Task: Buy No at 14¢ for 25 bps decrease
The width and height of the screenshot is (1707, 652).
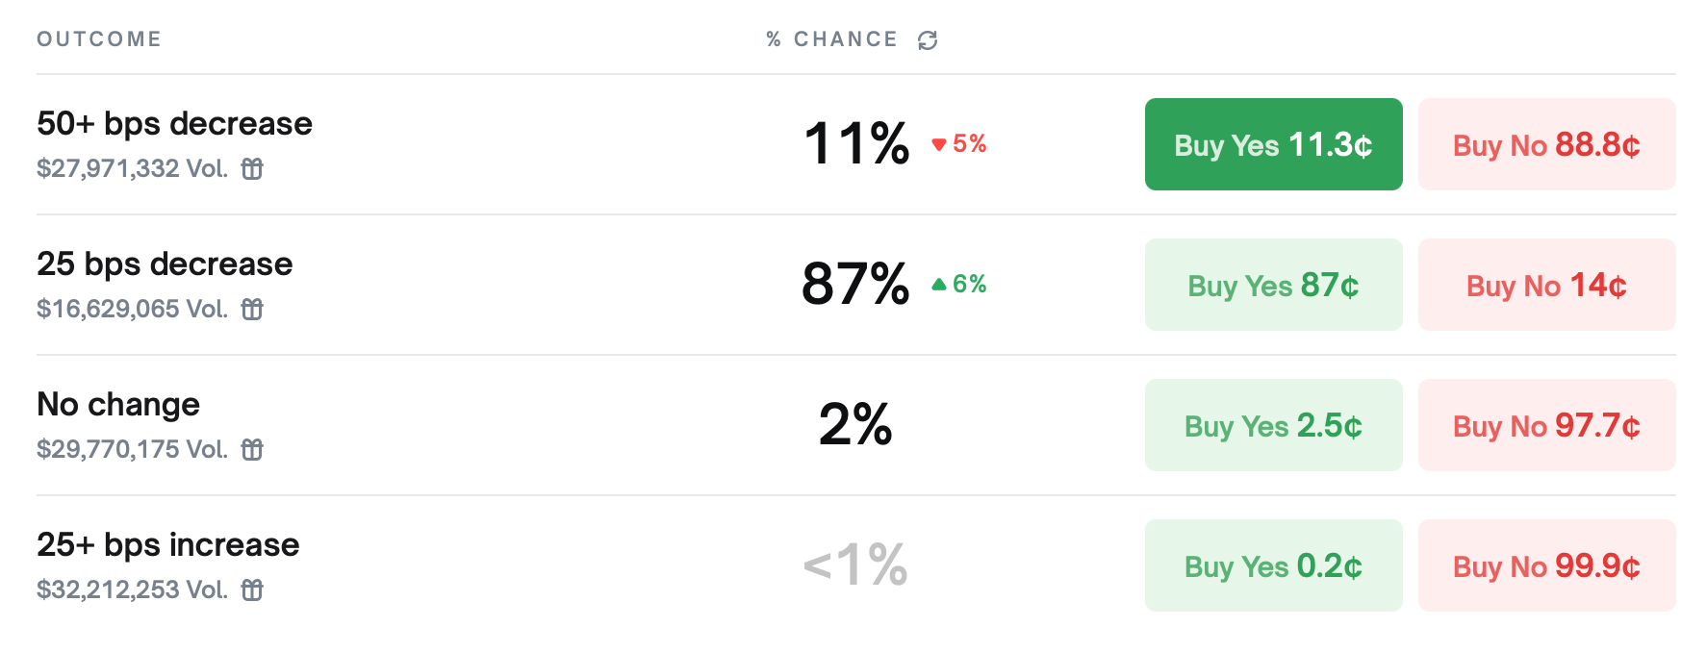Action: [1546, 285]
